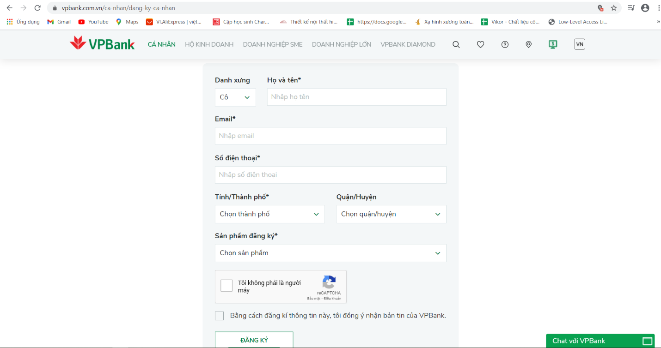Click the forward navigation arrow
Viewport: 661px width, 348px height.
click(x=24, y=8)
